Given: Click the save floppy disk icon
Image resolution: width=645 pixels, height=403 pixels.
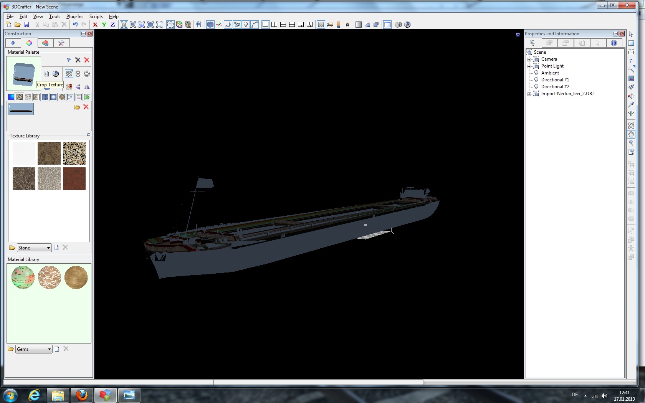Looking at the screenshot, I should pyautogui.click(x=26, y=25).
